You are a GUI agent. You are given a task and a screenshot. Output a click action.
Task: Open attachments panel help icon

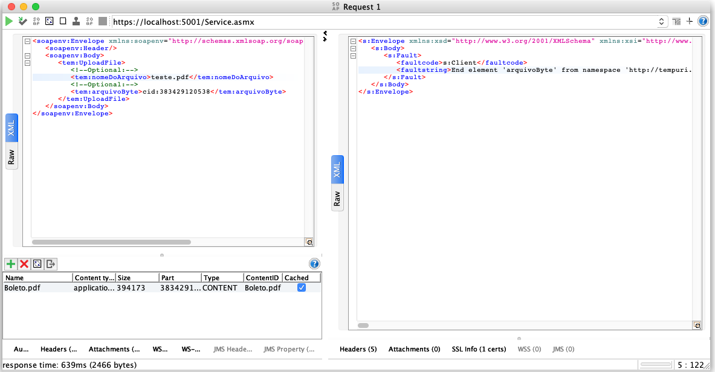click(314, 263)
